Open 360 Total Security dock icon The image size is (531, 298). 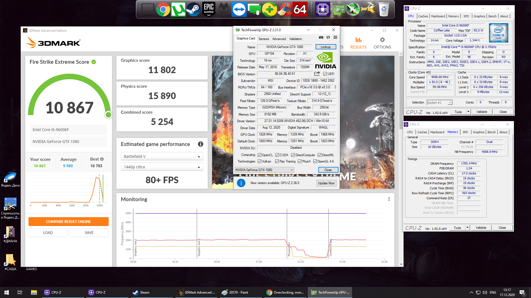[x=270, y=10]
